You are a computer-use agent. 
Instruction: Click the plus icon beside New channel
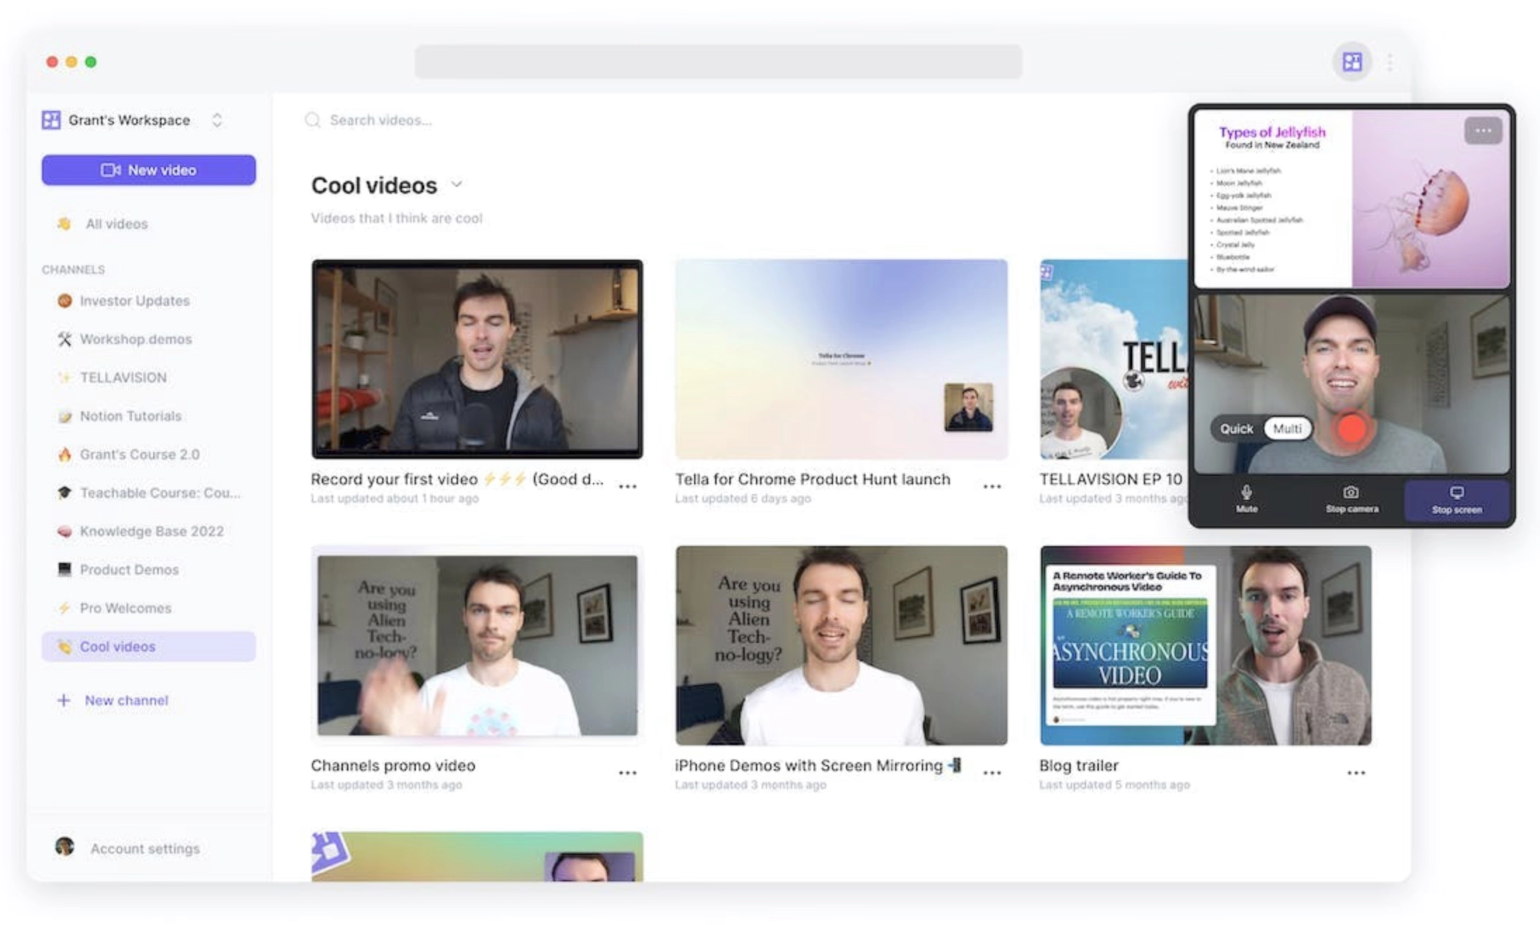point(63,700)
